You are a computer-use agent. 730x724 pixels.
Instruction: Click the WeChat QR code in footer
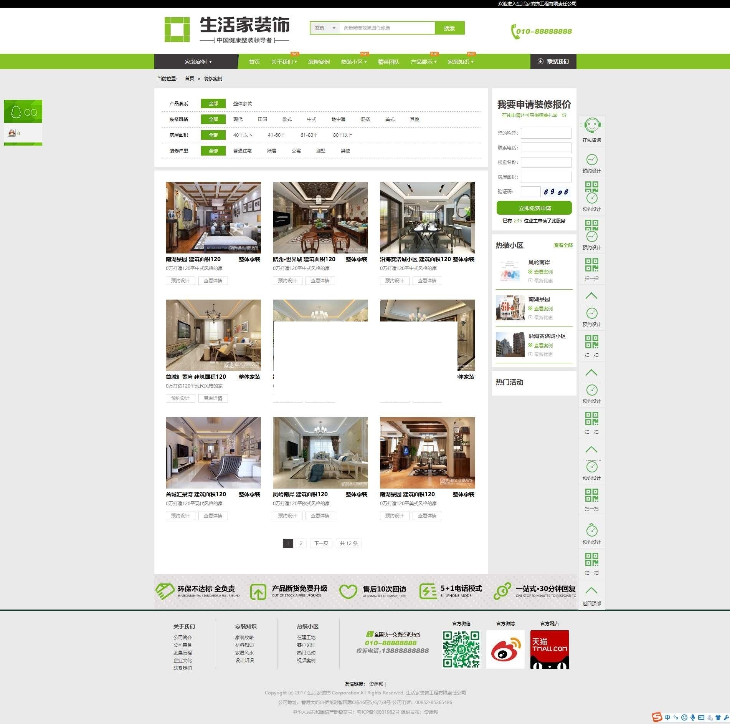[461, 649]
